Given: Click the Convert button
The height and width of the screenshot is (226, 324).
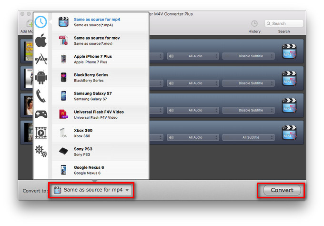Looking at the screenshot, I should click(x=282, y=190).
